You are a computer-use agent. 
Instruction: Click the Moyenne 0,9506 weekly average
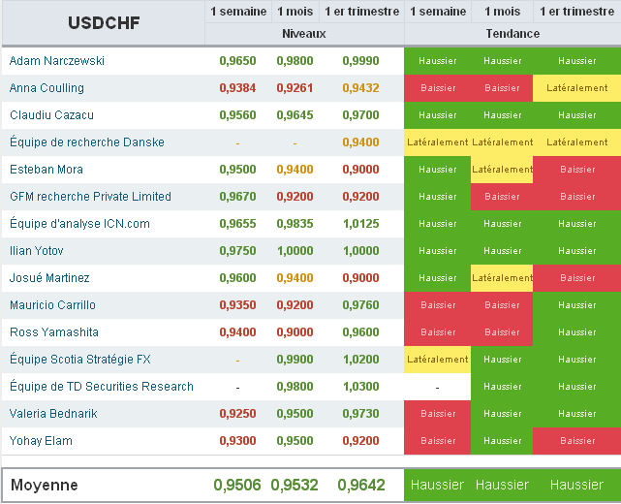point(237,485)
